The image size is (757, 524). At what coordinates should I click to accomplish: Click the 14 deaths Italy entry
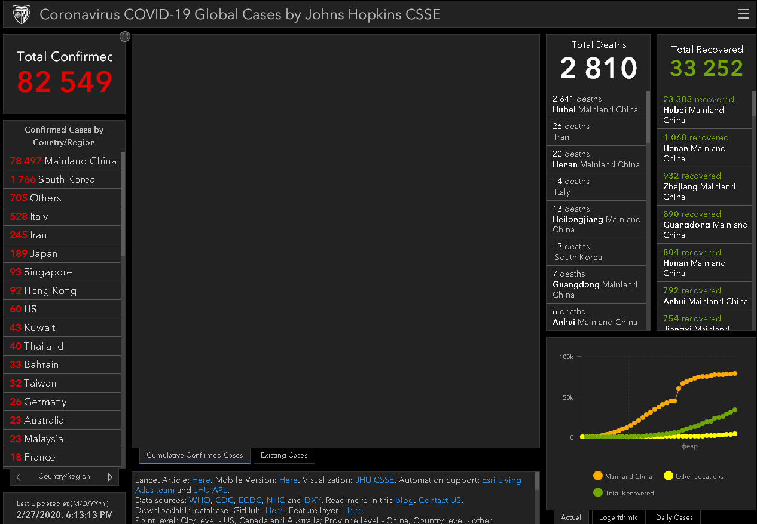pos(596,186)
